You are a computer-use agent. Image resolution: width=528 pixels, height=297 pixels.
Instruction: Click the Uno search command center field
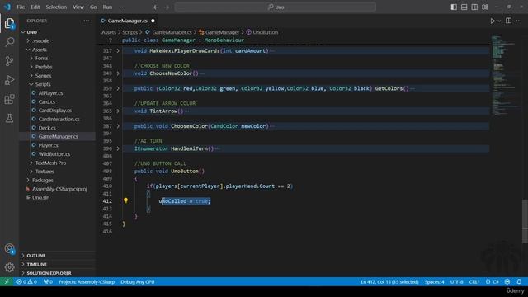(x=276, y=7)
